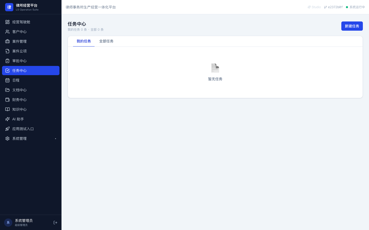Open the 经营驾驶舱 dashboard icon
369x230 pixels.
click(7, 22)
